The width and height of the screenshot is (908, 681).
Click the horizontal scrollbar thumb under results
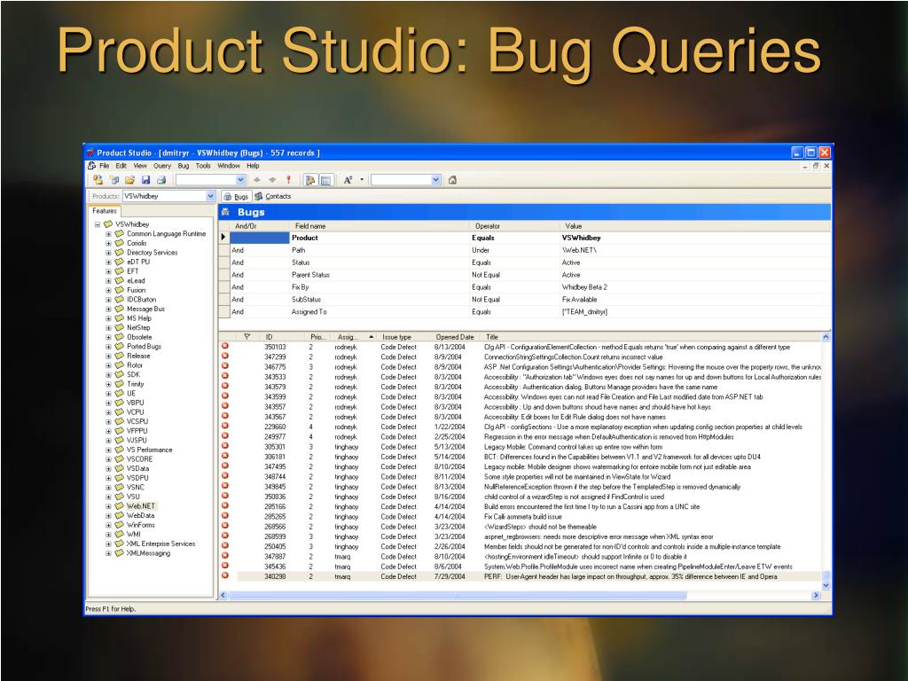[458, 595]
